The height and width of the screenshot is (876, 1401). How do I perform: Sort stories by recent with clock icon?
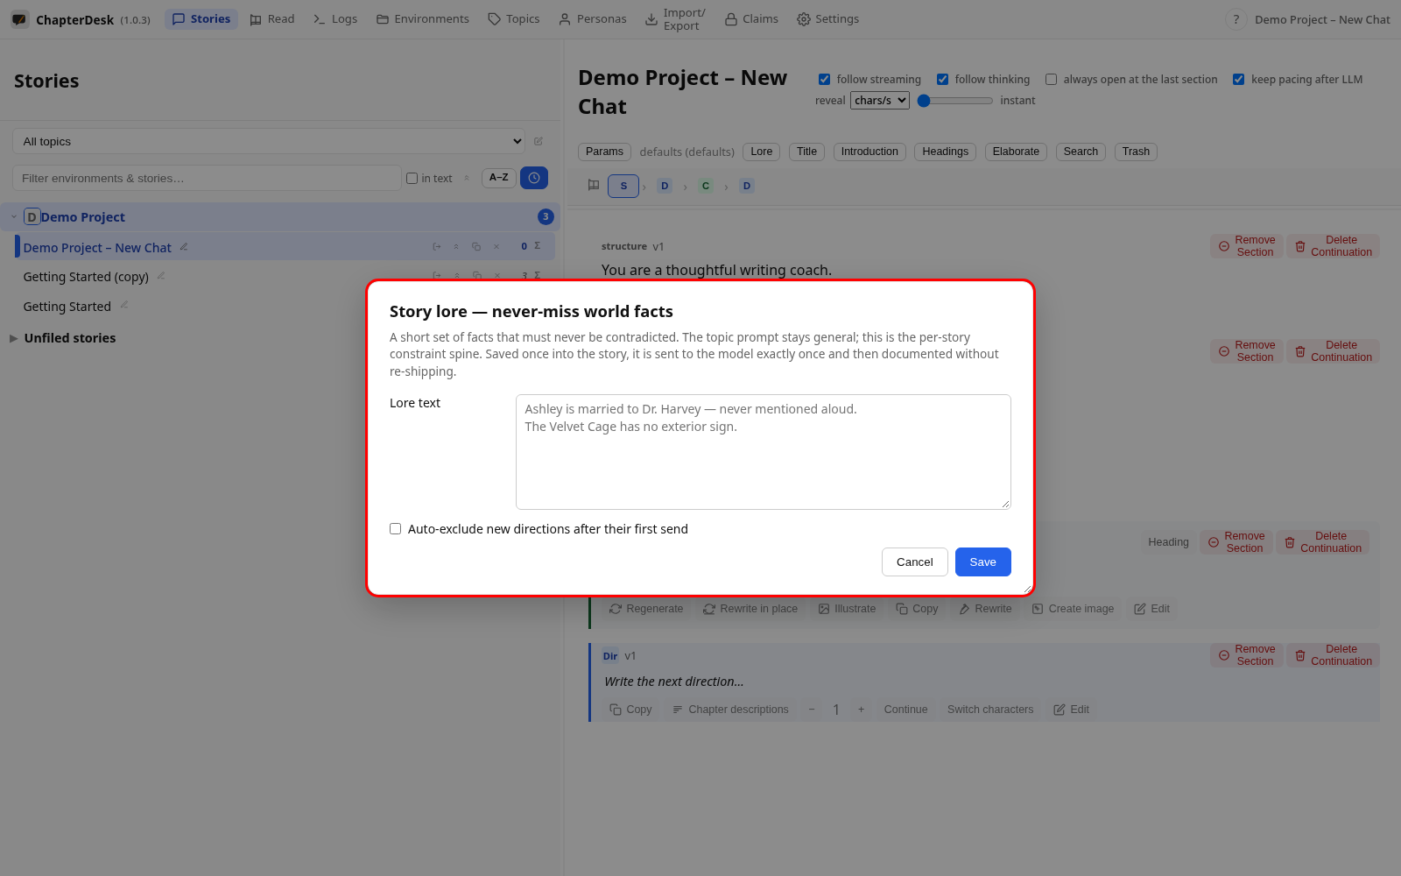[534, 178]
